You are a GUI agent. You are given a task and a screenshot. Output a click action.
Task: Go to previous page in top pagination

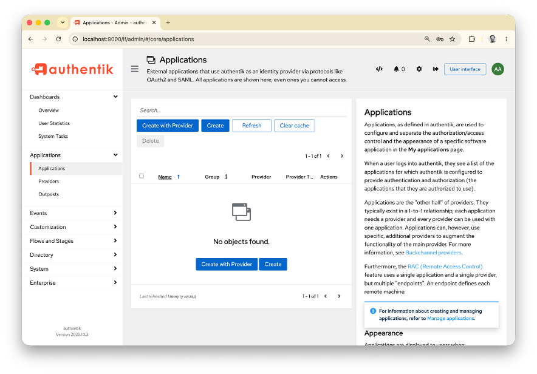click(329, 156)
